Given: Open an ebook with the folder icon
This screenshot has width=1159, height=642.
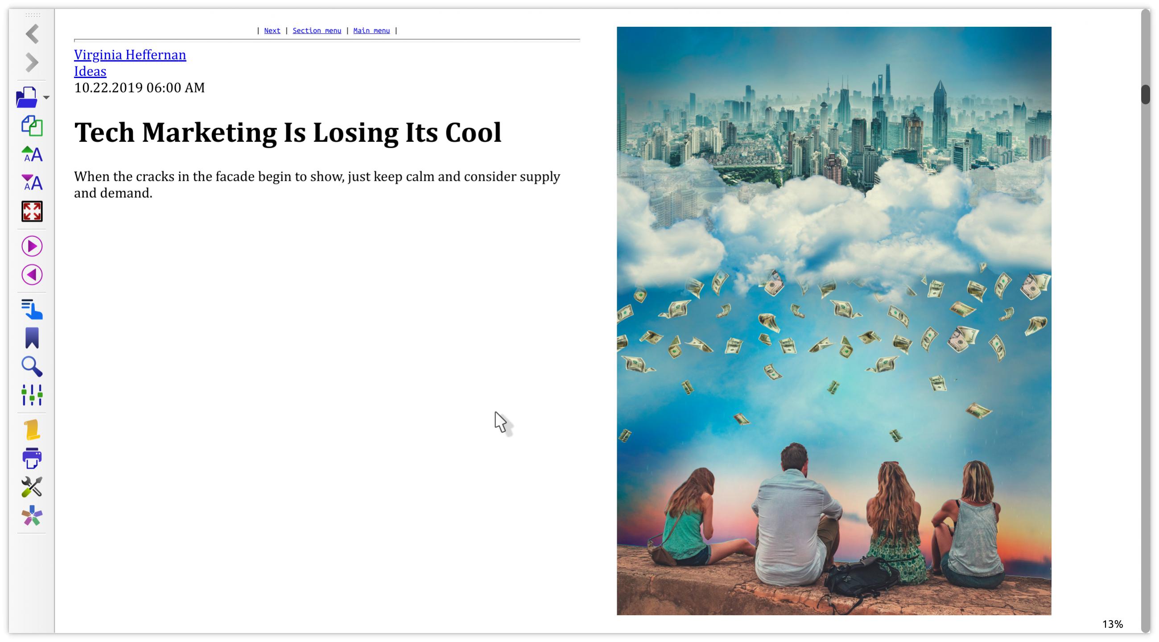Looking at the screenshot, I should pos(27,97).
